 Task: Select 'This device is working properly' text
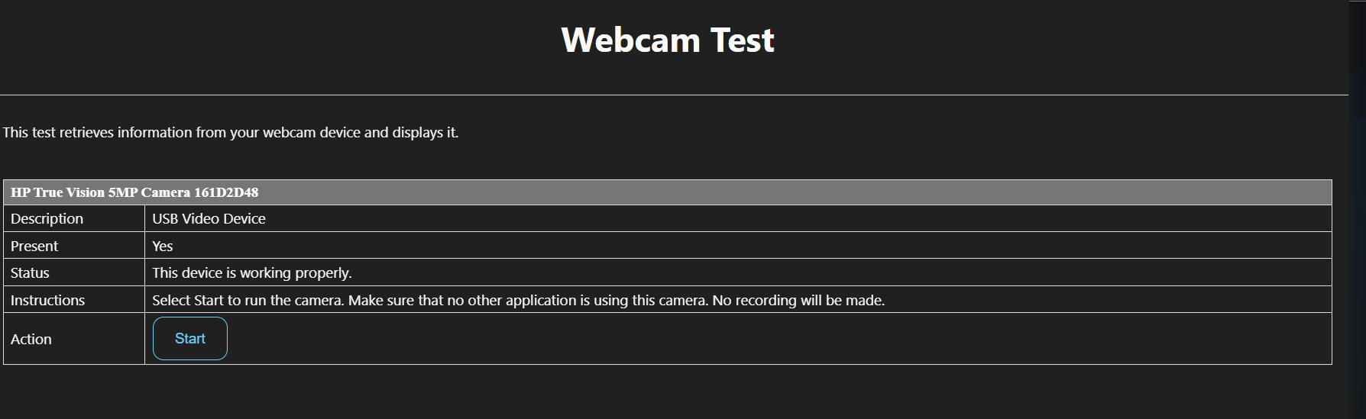point(251,273)
